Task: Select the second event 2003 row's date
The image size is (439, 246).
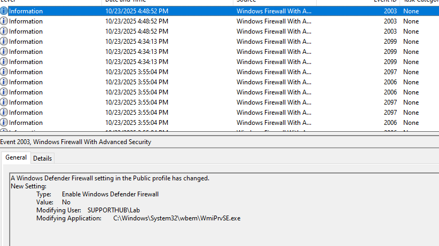Action: pyautogui.click(x=136, y=21)
